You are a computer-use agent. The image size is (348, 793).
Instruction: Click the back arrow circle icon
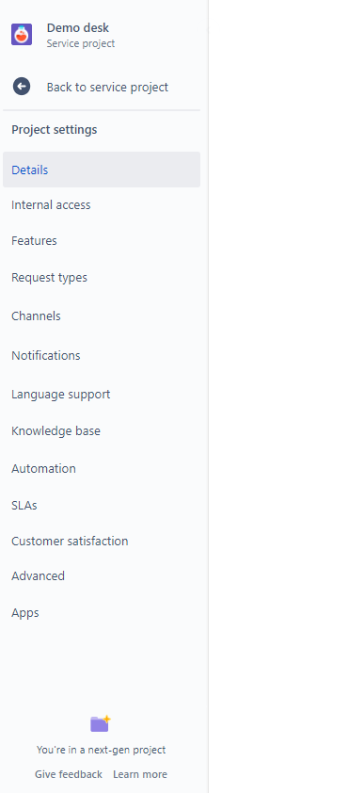pos(22,87)
